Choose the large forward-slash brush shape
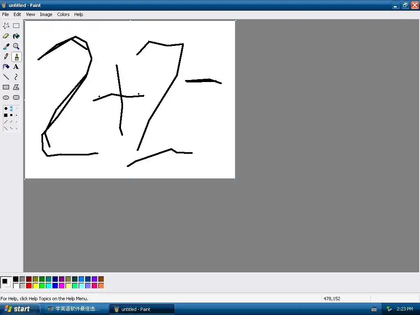 (x=6, y=122)
